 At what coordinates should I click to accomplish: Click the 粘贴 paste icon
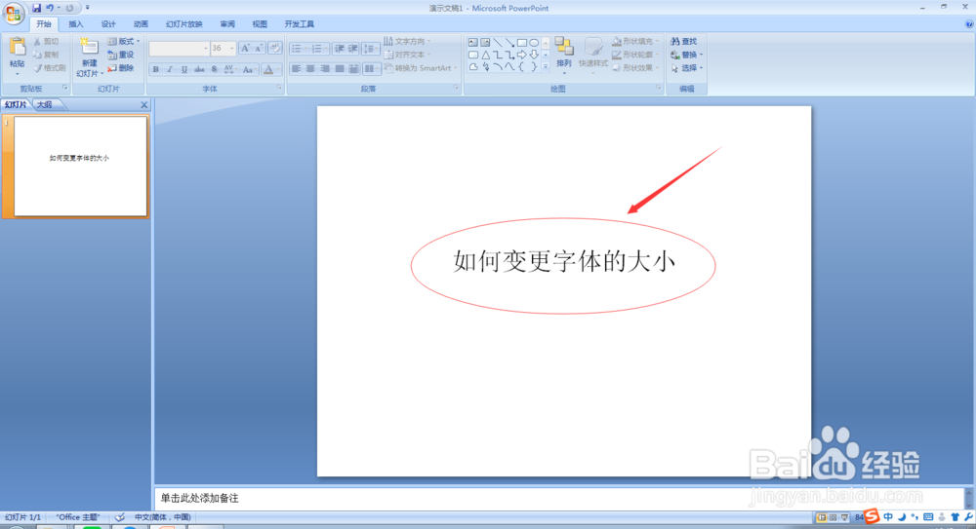coord(18,47)
